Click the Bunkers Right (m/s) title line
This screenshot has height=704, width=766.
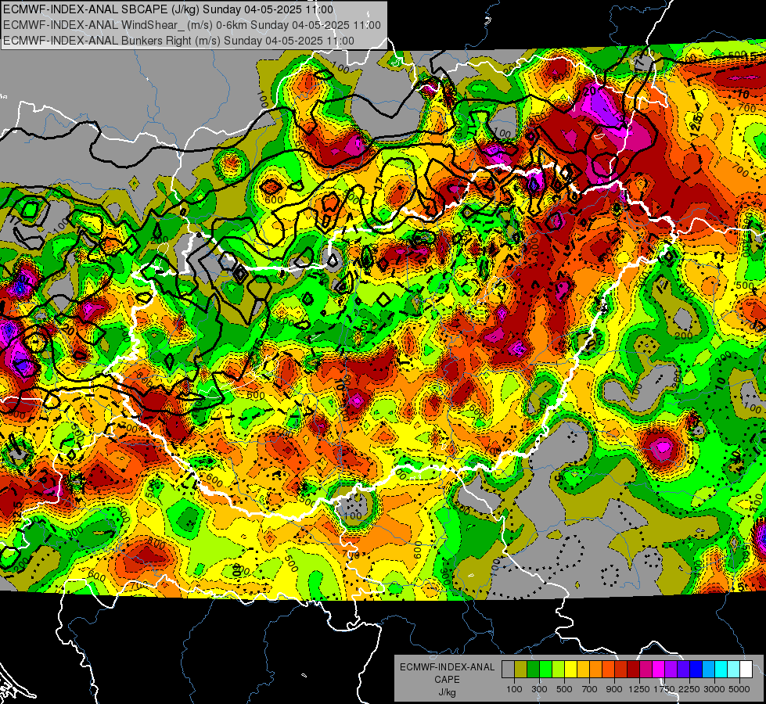[x=178, y=41]
